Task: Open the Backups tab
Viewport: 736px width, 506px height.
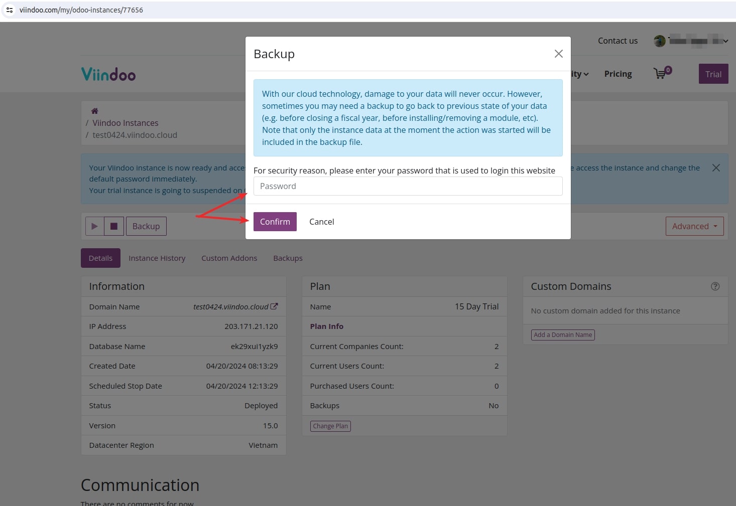Action: (288, 258)
